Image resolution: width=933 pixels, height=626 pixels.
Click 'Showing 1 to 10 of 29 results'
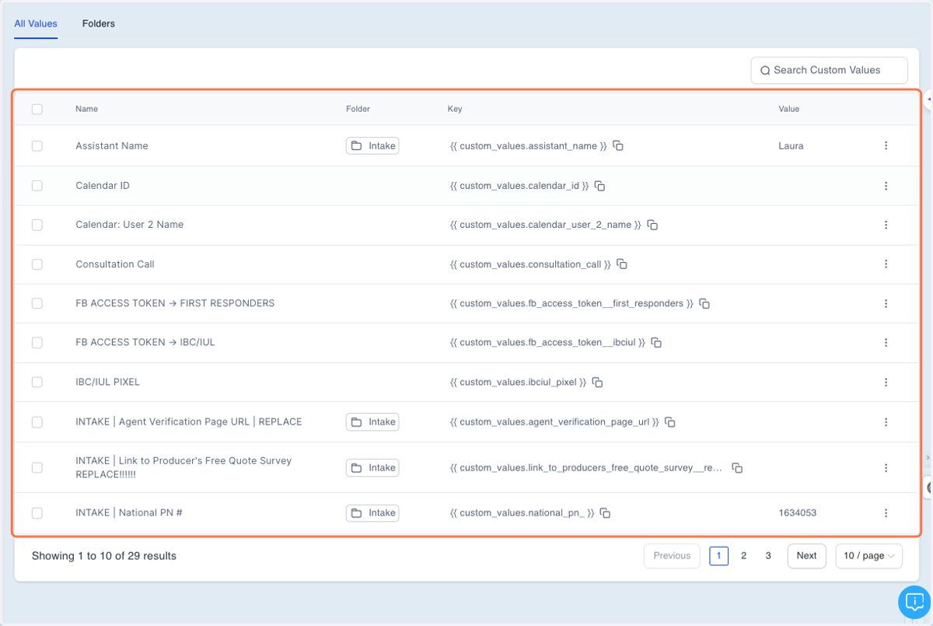click(x=104, y=556)
